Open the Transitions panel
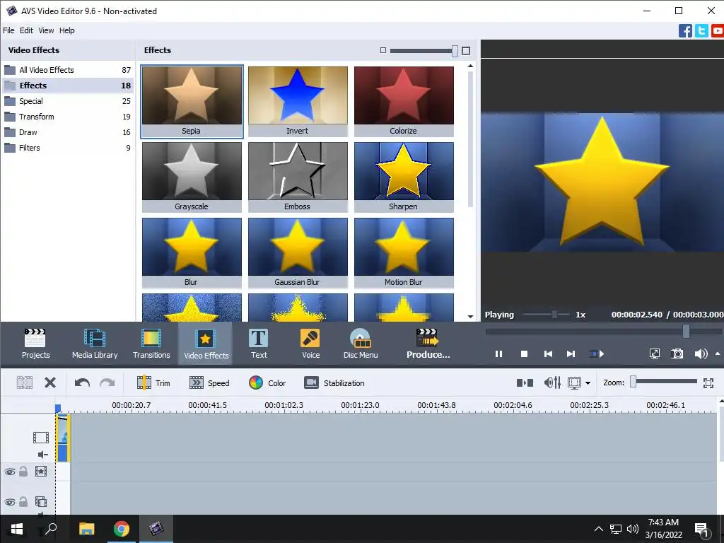 [151, 344]
